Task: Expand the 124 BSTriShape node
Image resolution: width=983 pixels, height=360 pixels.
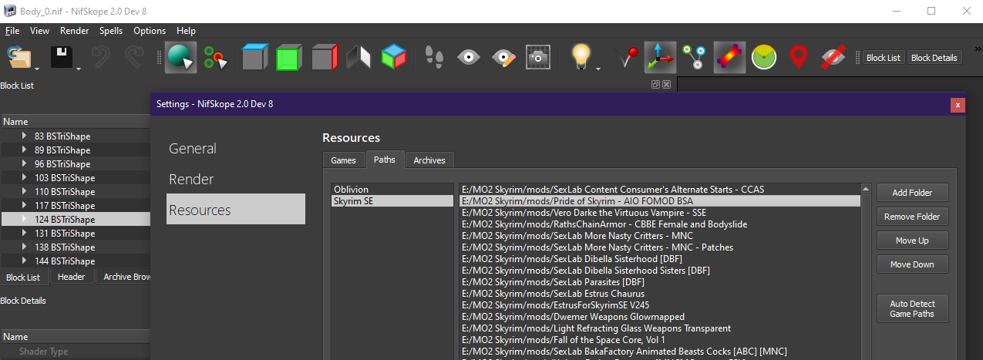Action: click(x=24, y=219)
